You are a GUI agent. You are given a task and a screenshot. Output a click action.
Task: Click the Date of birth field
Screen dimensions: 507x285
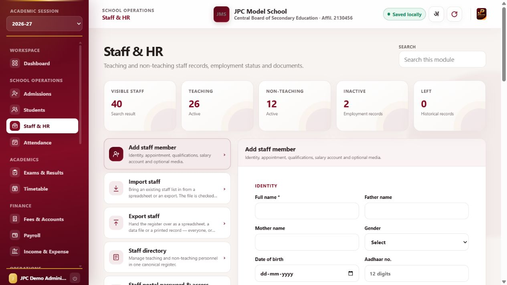pyautogui.click(x=307, y=273)
